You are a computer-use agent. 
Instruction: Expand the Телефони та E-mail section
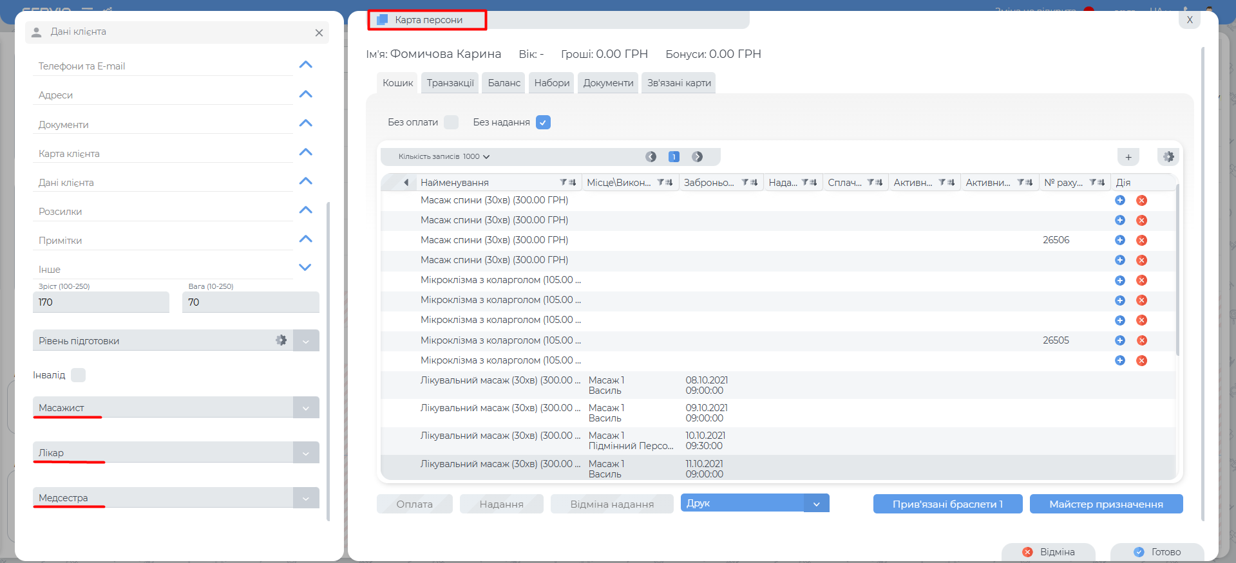(x=305, y=65)
